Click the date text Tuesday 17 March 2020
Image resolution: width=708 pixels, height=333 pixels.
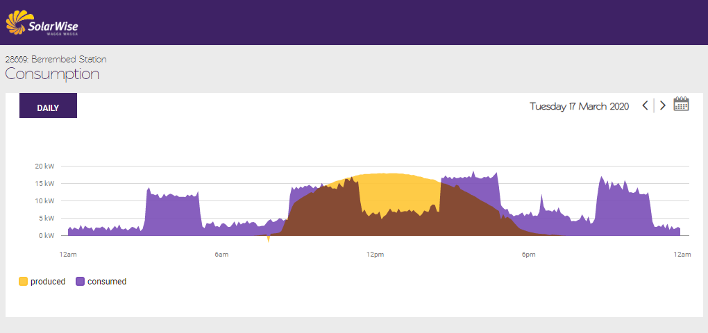click(x=579, y=106)
